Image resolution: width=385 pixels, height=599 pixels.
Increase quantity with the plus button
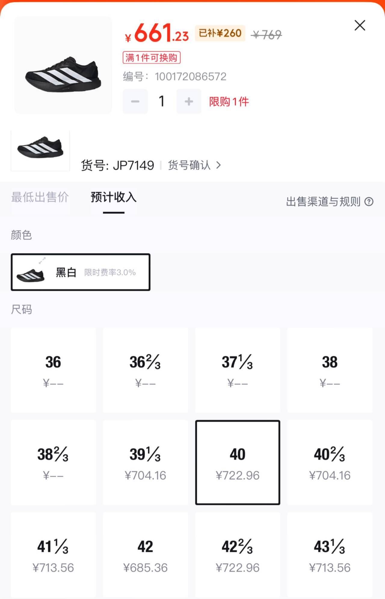[189, 101]
